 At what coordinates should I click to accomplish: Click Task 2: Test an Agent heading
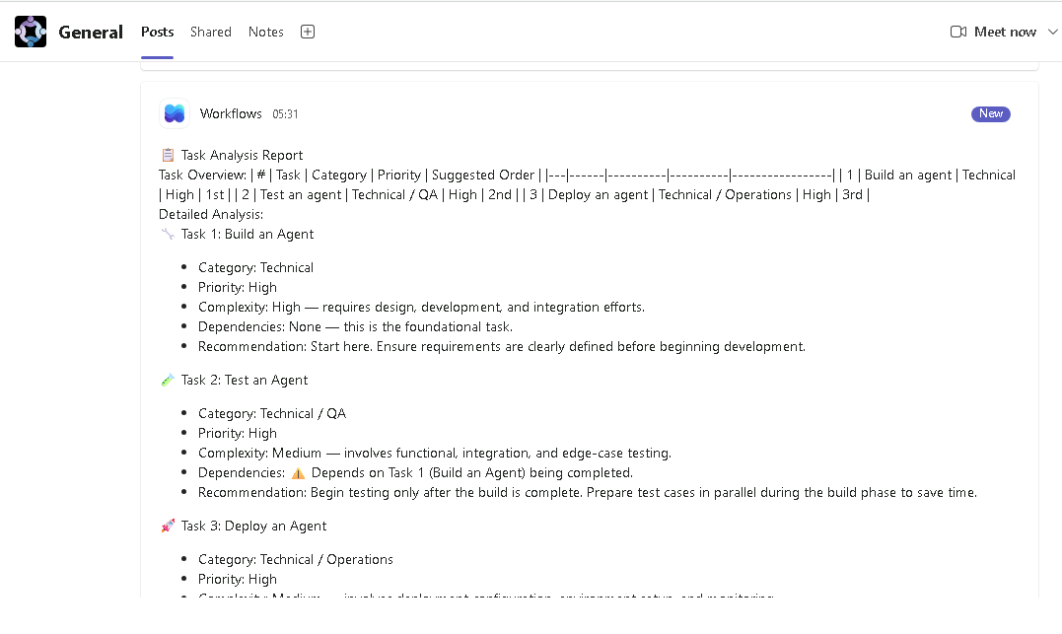pos(245,380)
